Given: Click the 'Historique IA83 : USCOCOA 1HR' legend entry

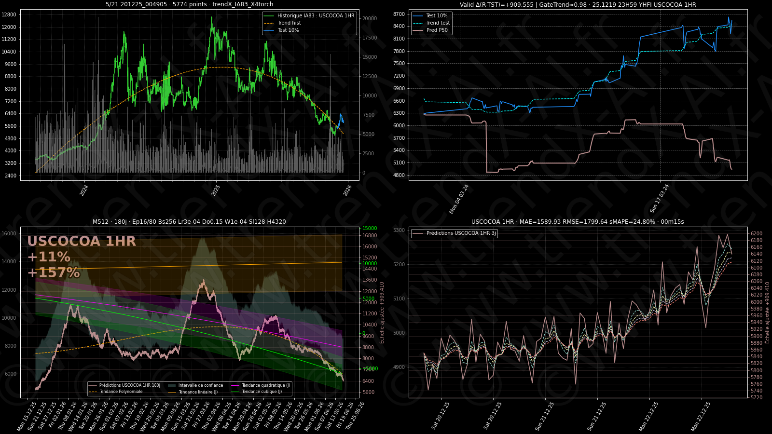Looking at the screenshot, I should [x=316, y=16].
